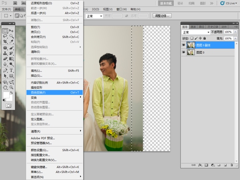Click the create new layer icon

(225, 165)
